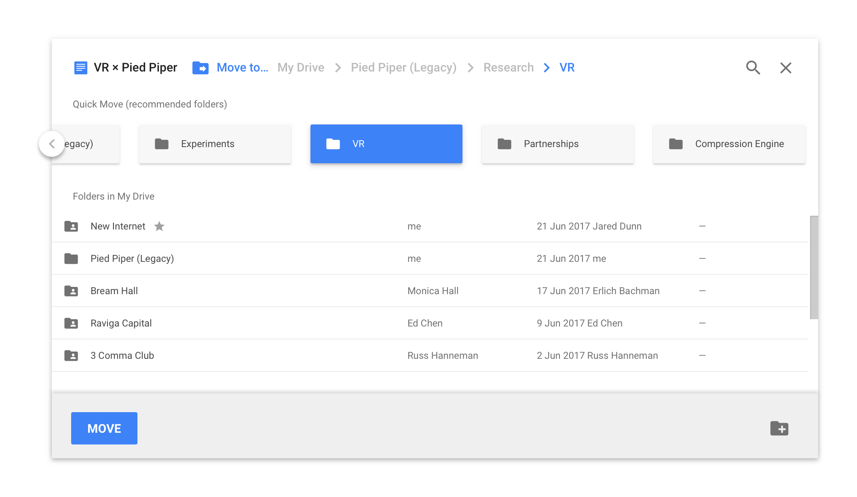Click the left chevron to scroll recommendations
Image resolution: width=857 pixels, height=497 pixels.
point(52,143)
